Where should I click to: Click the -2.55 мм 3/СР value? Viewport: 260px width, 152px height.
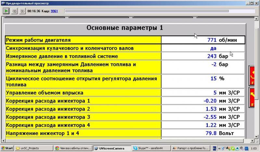222,117
